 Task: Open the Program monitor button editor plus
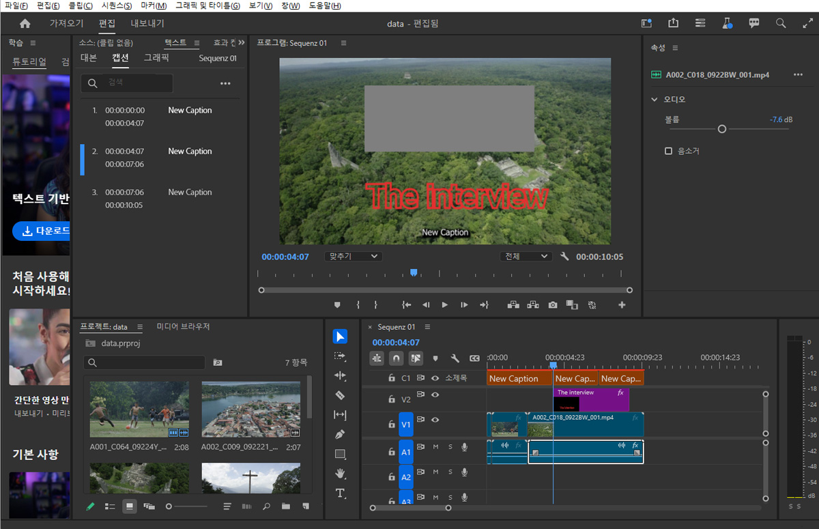tap(622, 304)
